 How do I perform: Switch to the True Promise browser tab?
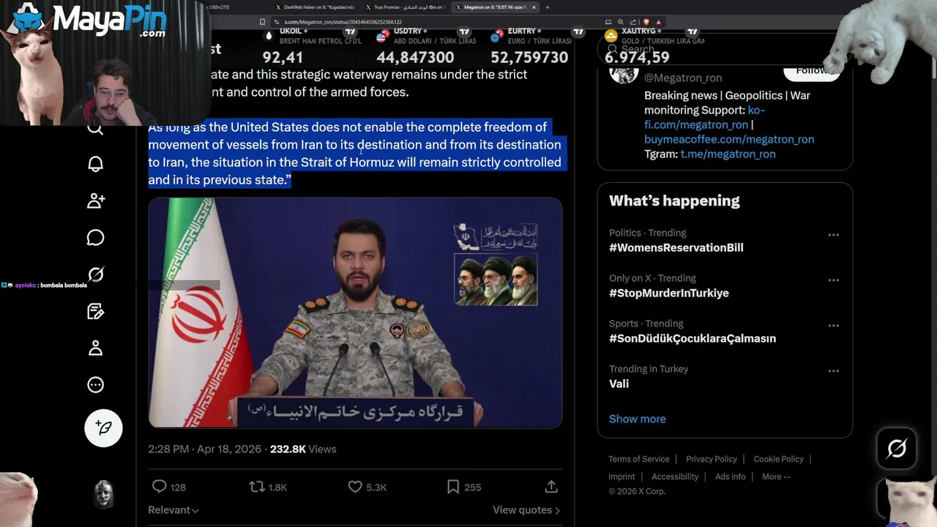click(x=408, y=7)
